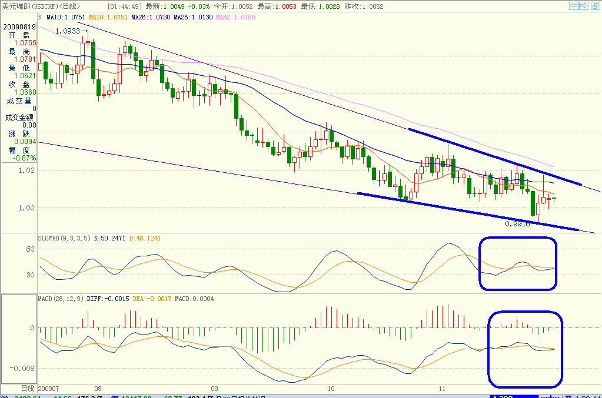Select the K:50.2471 value

click(109, 239)
